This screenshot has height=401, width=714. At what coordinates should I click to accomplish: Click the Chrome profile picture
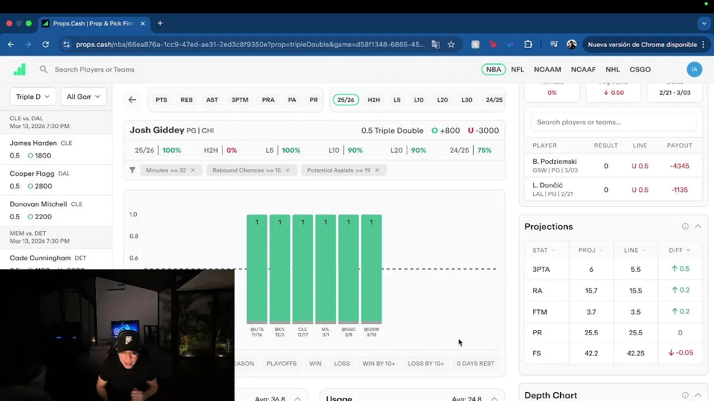(x=572, y=45)
